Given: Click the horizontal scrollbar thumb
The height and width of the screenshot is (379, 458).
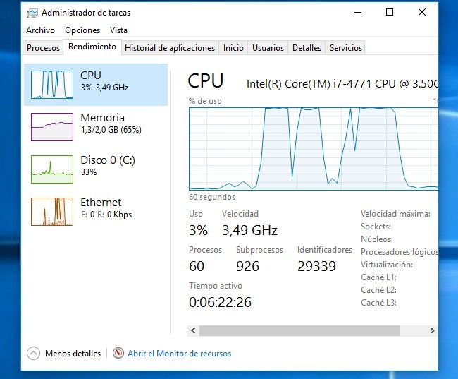Looking at the screenshot, I should point(299,330).
